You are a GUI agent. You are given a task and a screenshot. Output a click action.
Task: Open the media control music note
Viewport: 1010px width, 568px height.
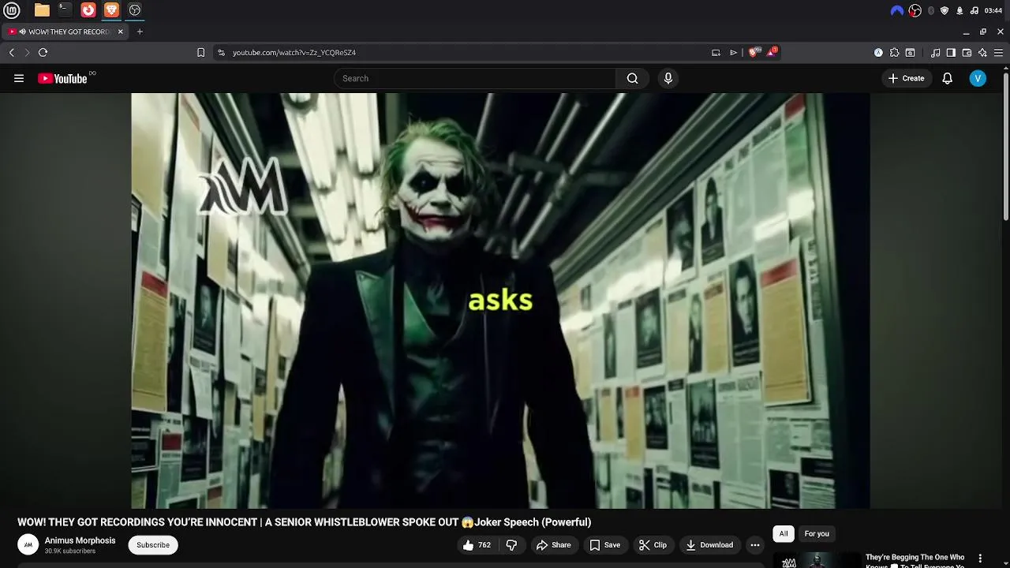(x=936, y=53)
